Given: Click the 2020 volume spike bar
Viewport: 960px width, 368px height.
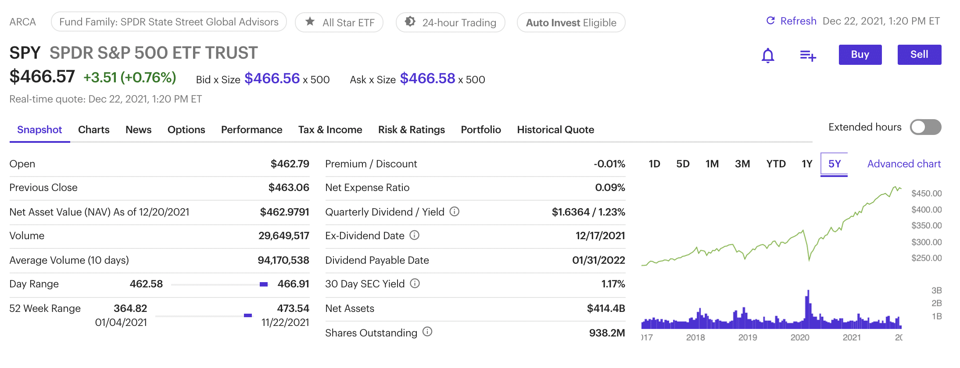Looking at the screenshot, I should pyautogui.click(x=808, y=309).
